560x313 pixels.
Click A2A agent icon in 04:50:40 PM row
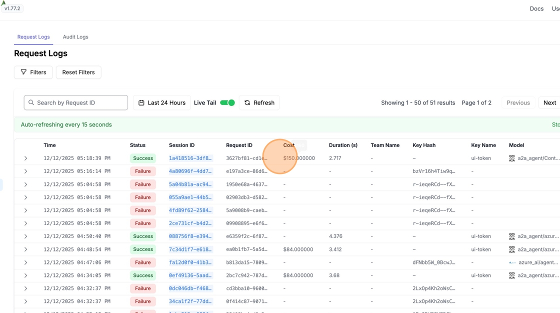[512, 236]
